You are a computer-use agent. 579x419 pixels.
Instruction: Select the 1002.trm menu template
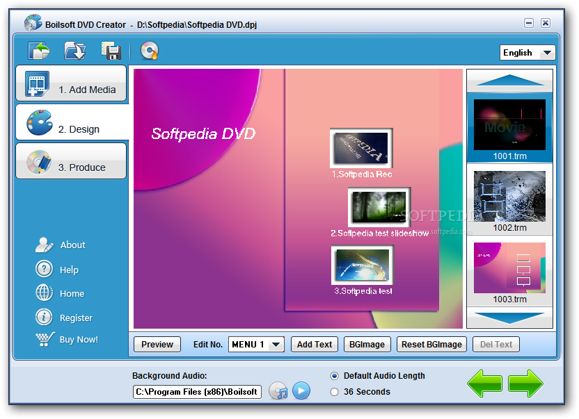coord(509,199)
